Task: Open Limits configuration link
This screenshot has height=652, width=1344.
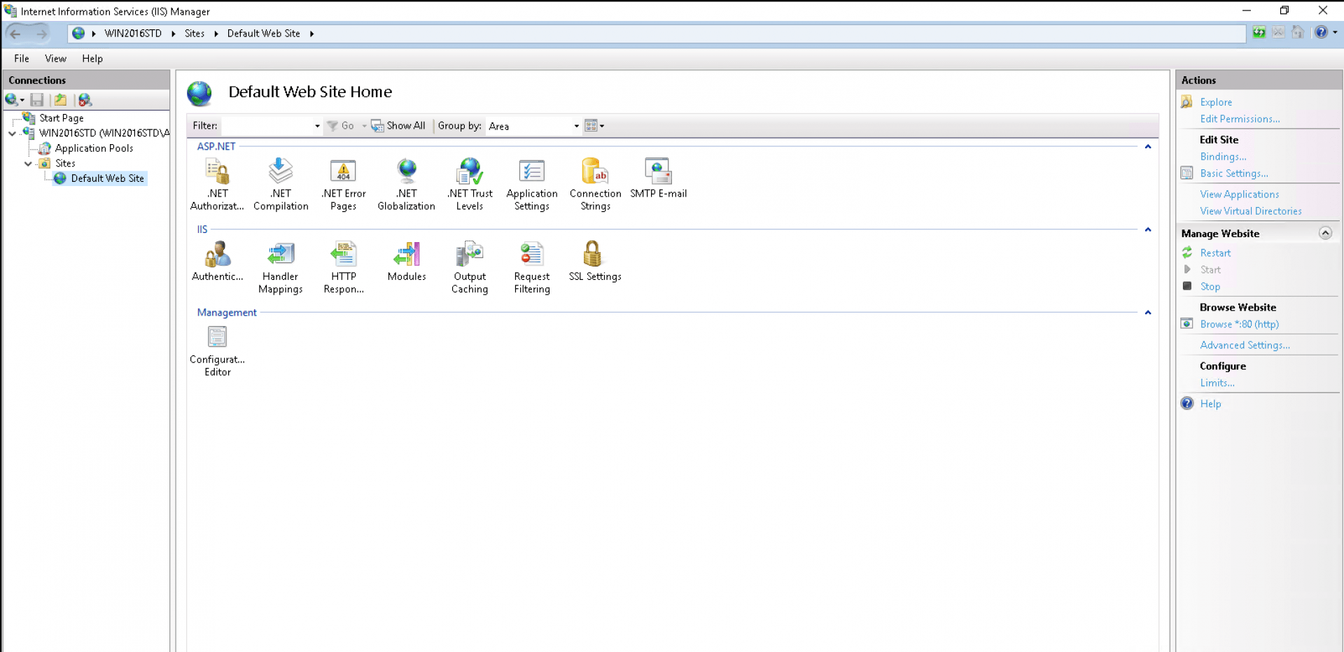Action: click(x=1217, y=383)
